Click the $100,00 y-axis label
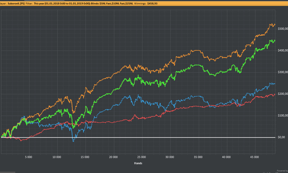Viewport: 288px width, 173px height. [x=283, y=116]
